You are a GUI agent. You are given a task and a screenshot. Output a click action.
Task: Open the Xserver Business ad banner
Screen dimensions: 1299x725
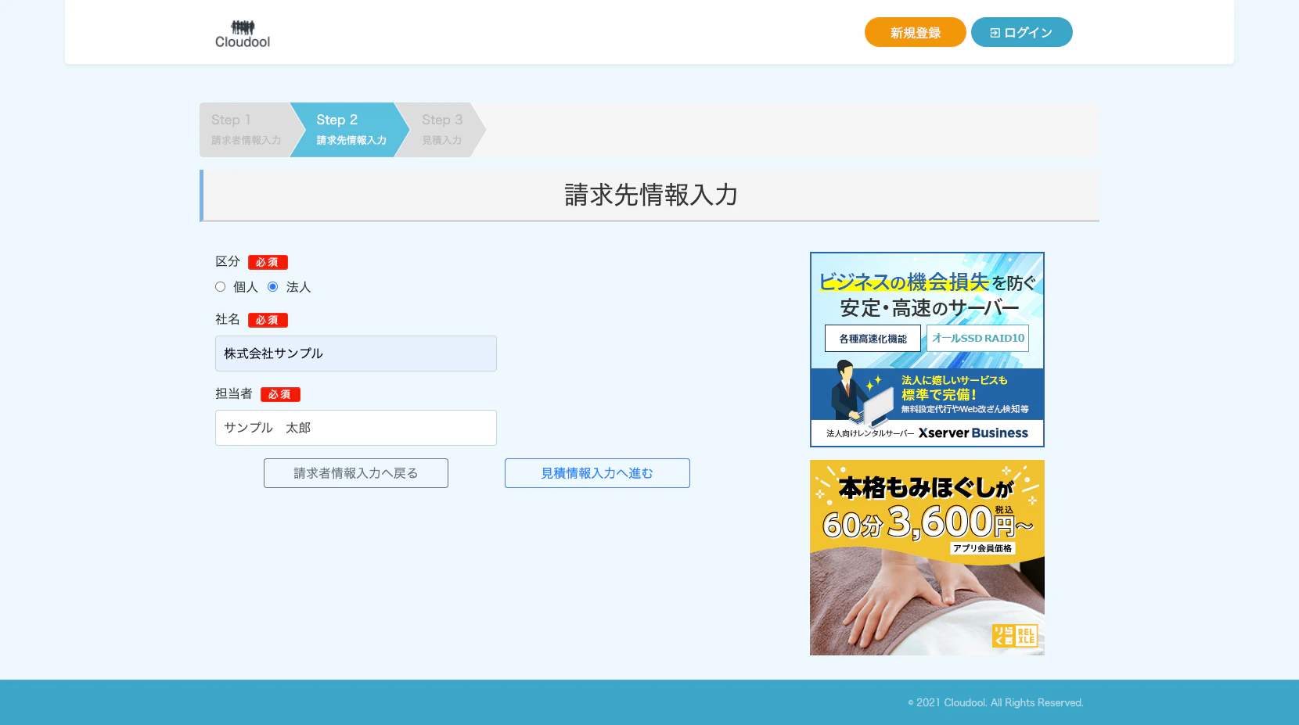(927, 350)
